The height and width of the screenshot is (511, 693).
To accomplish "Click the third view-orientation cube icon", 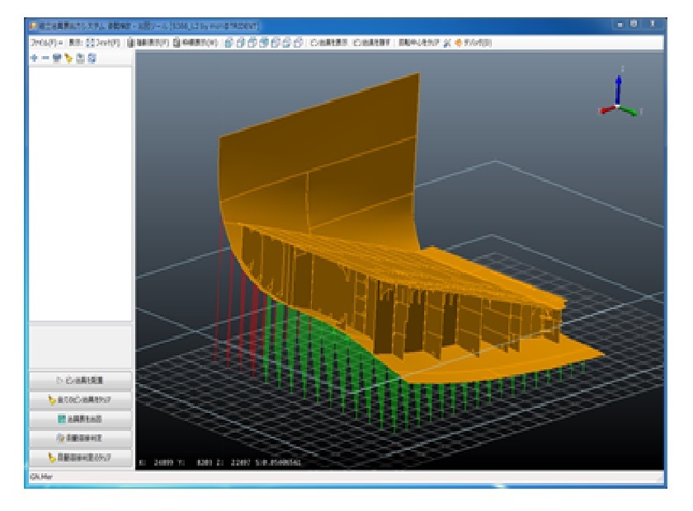I will [252, 43].
